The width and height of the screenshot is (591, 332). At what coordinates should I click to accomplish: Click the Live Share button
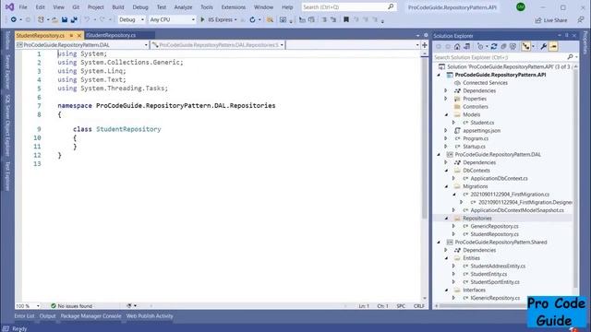[x=551, y=20]
